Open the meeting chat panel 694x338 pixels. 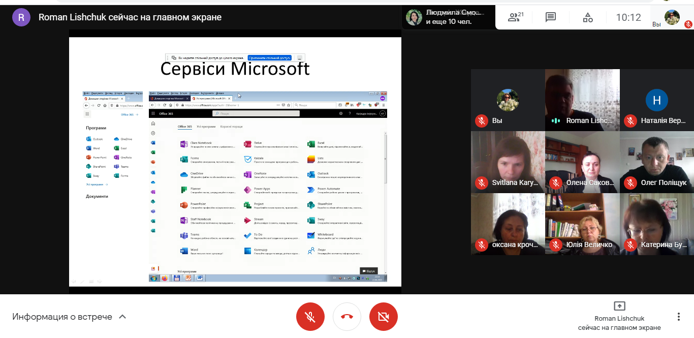point(551,17)
